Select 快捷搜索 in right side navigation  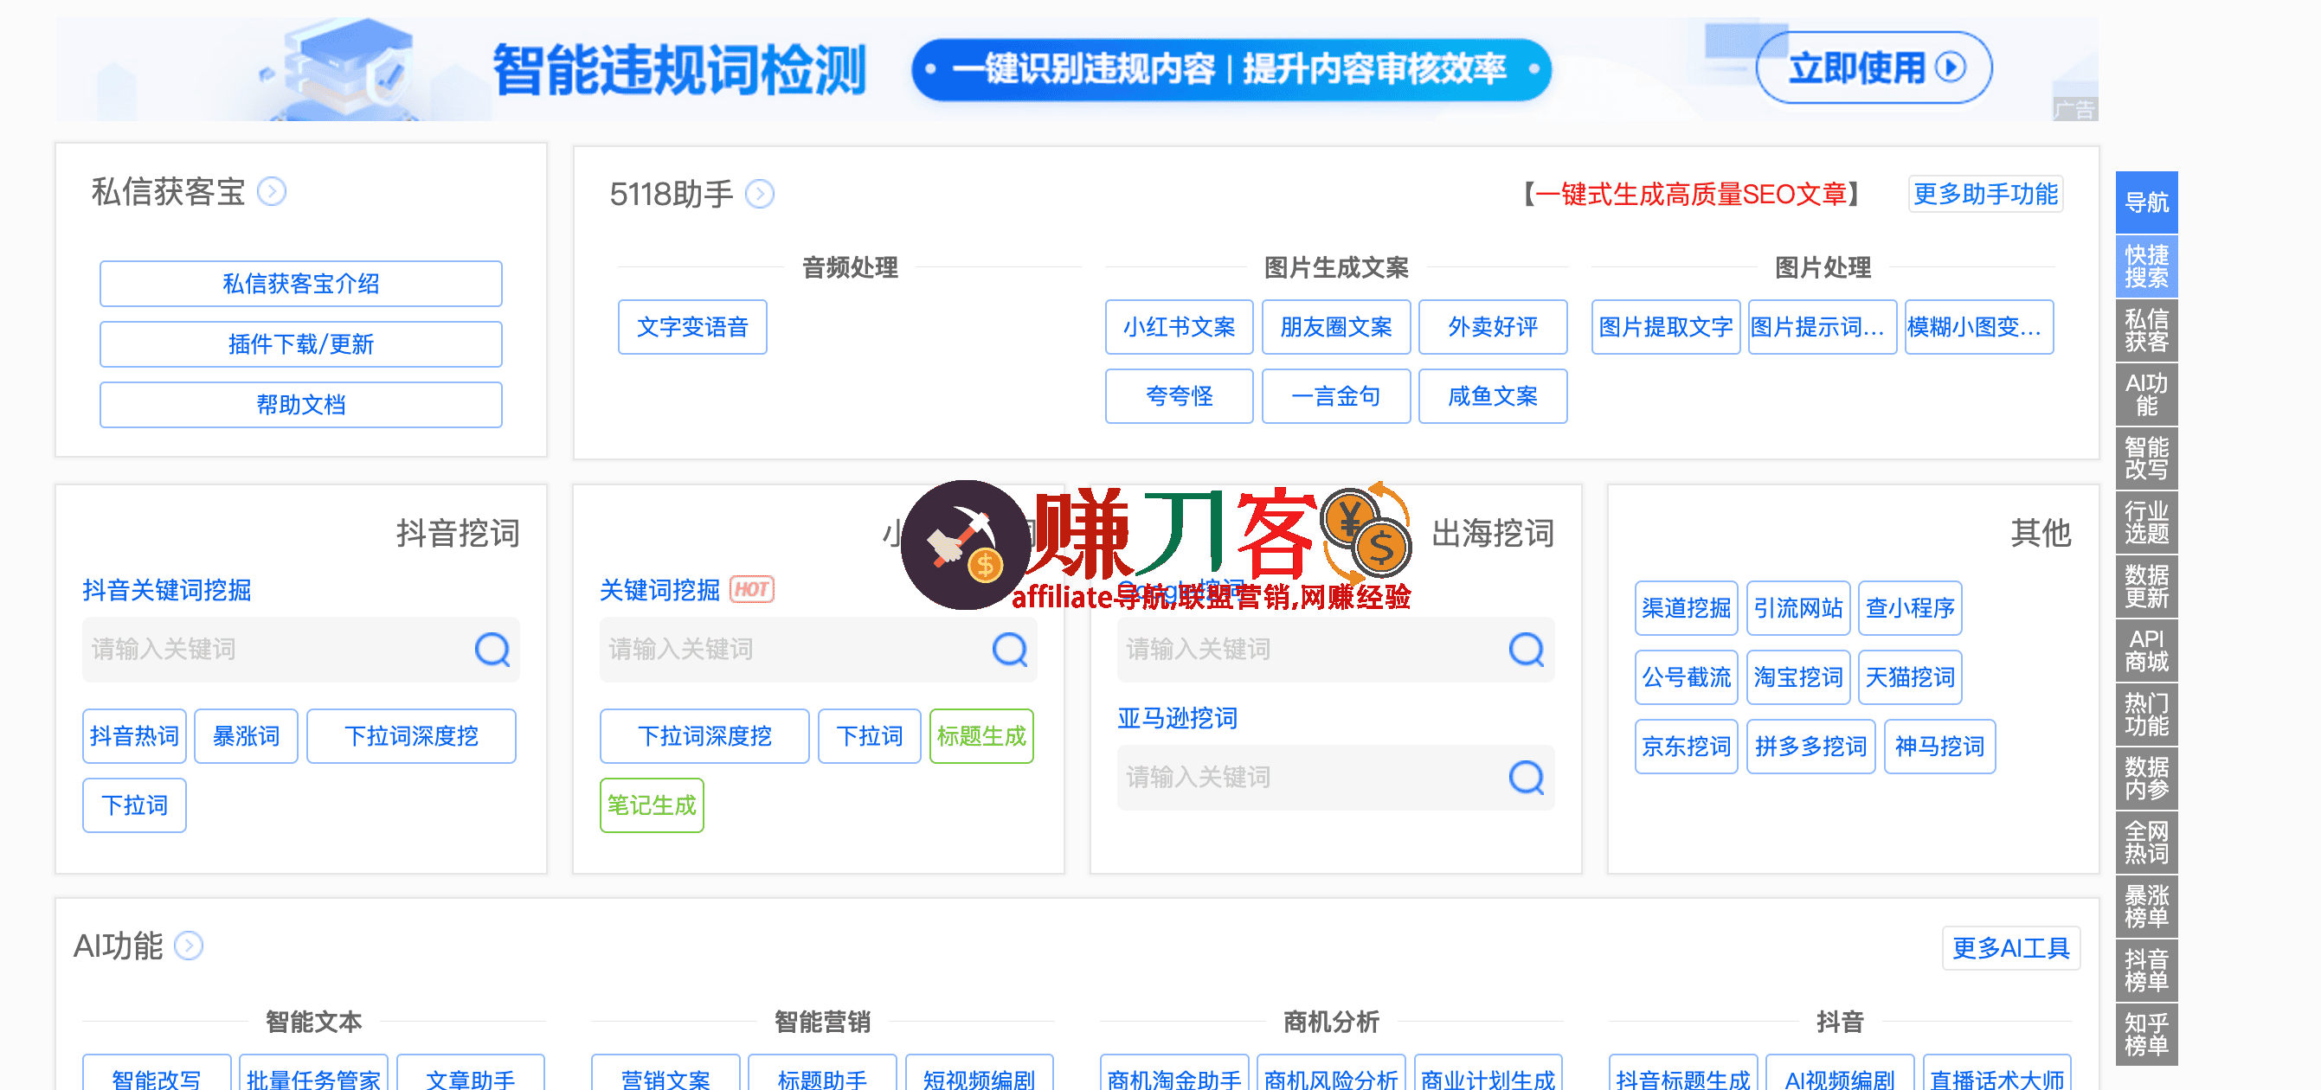click(x=2145, y=266)
